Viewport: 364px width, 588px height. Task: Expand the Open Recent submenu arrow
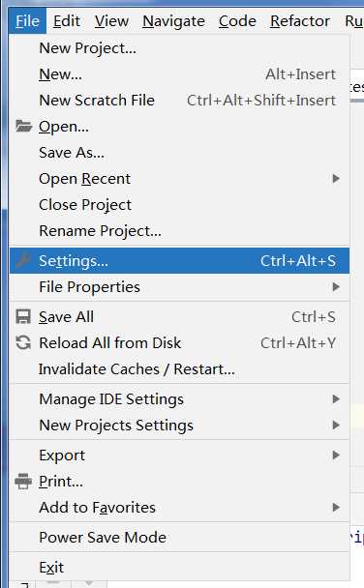[336, 179]
